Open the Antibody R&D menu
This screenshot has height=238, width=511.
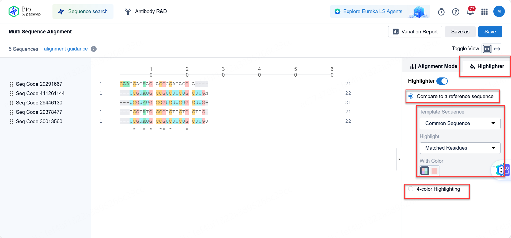pyautogui.click(x=146, y=11)
